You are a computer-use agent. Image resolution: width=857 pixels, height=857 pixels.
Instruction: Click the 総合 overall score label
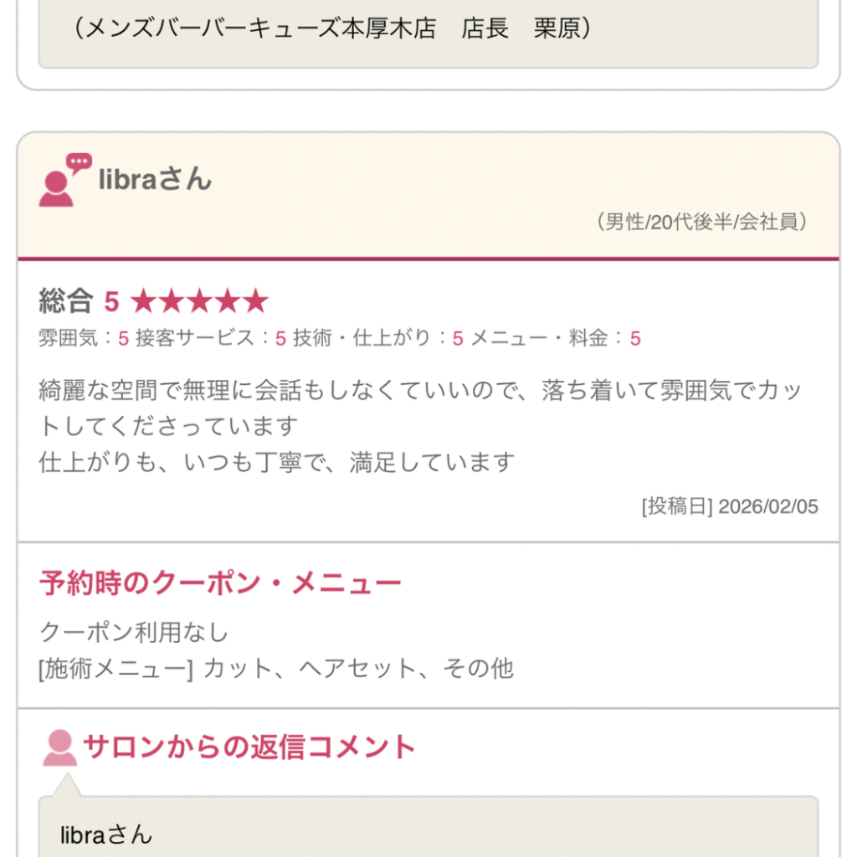coord(65,301)
